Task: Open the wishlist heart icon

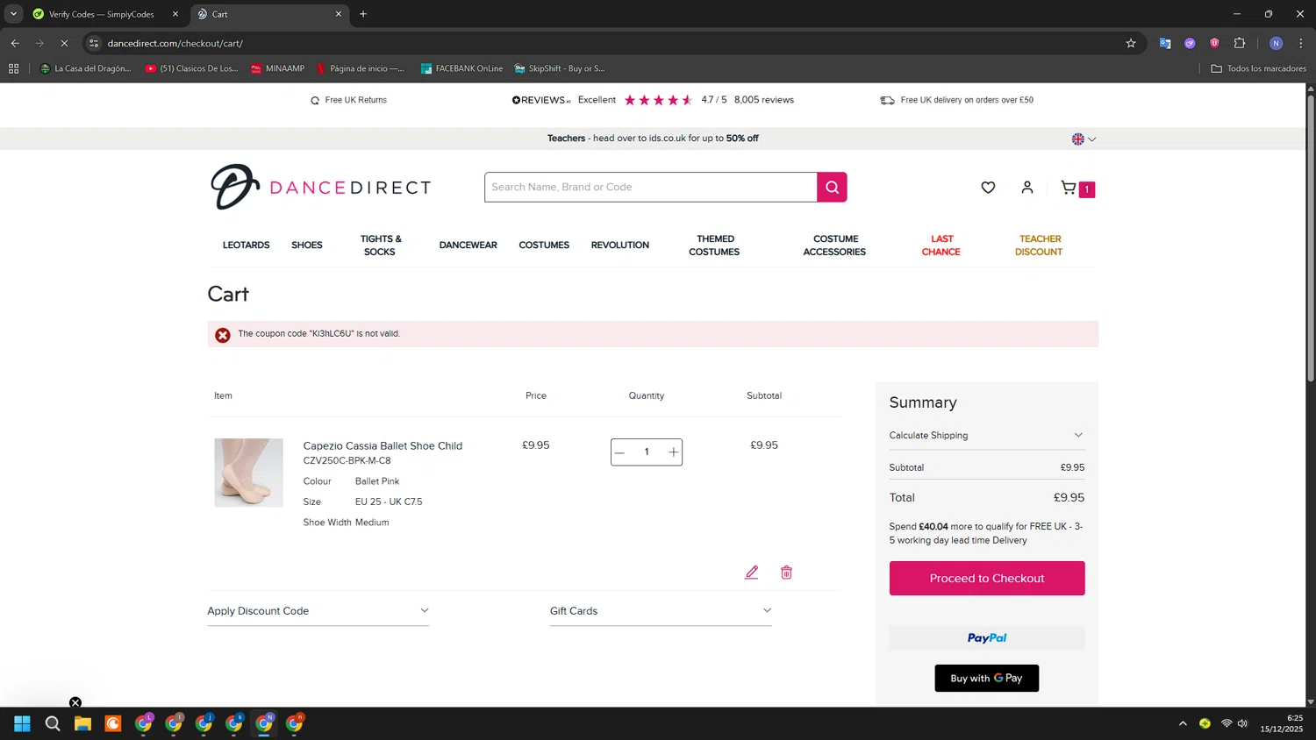Action: (988, 187)
